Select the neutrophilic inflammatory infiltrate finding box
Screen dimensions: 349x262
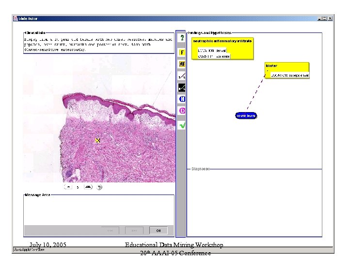click(222, 49)
